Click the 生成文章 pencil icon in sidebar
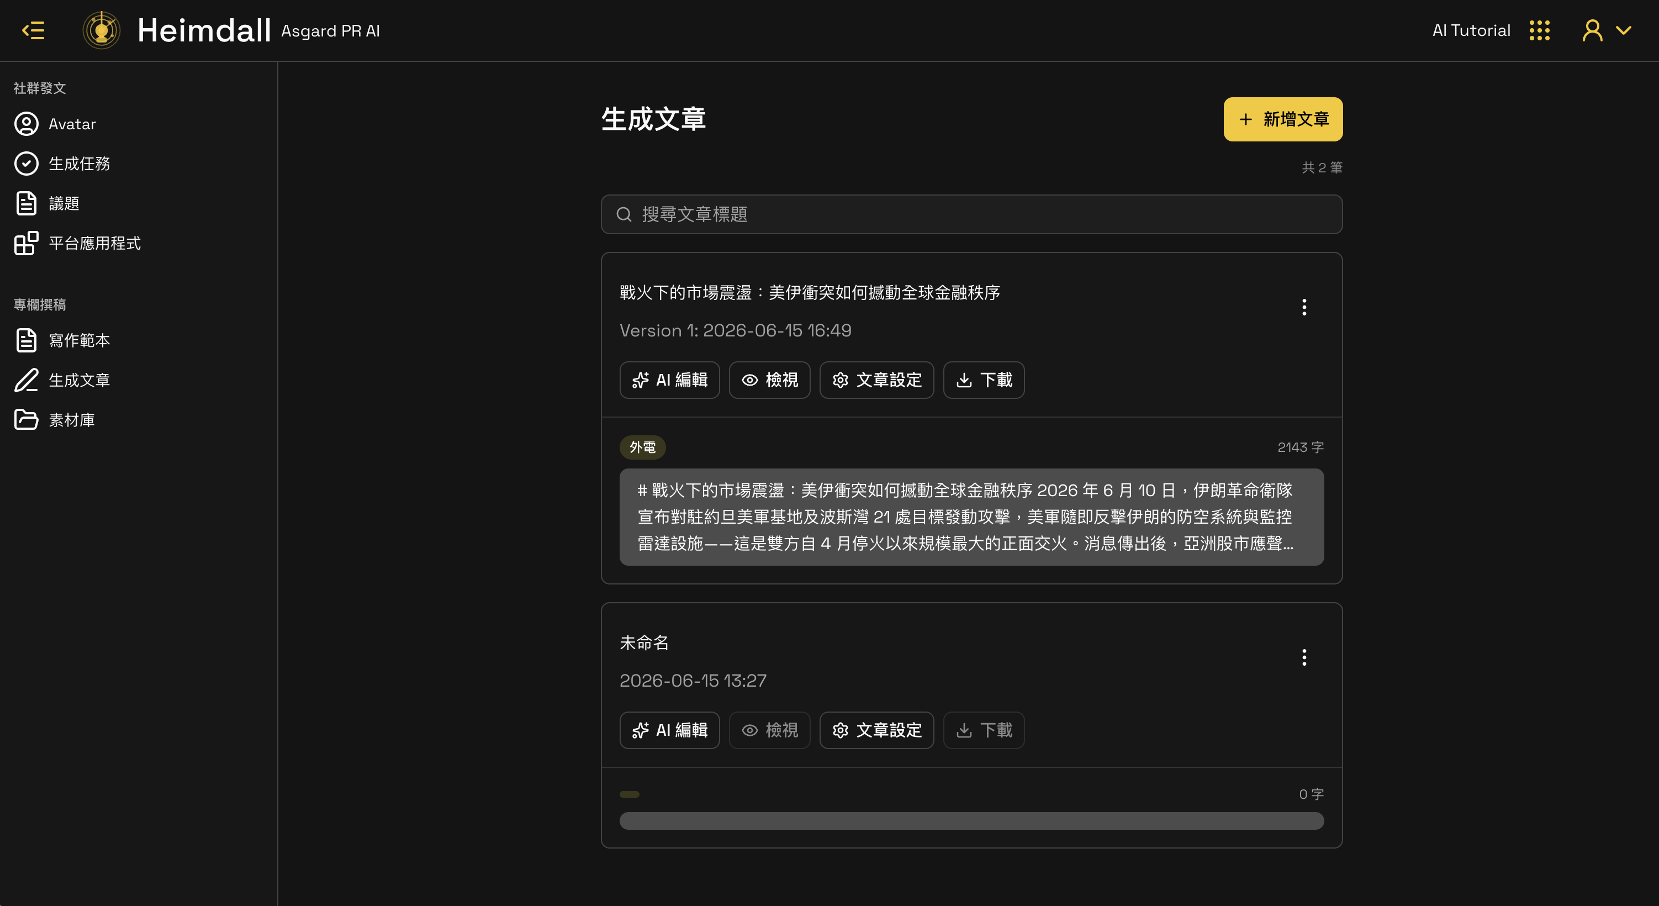Viewport: 1659px width, 906px height. coord(27,380)
